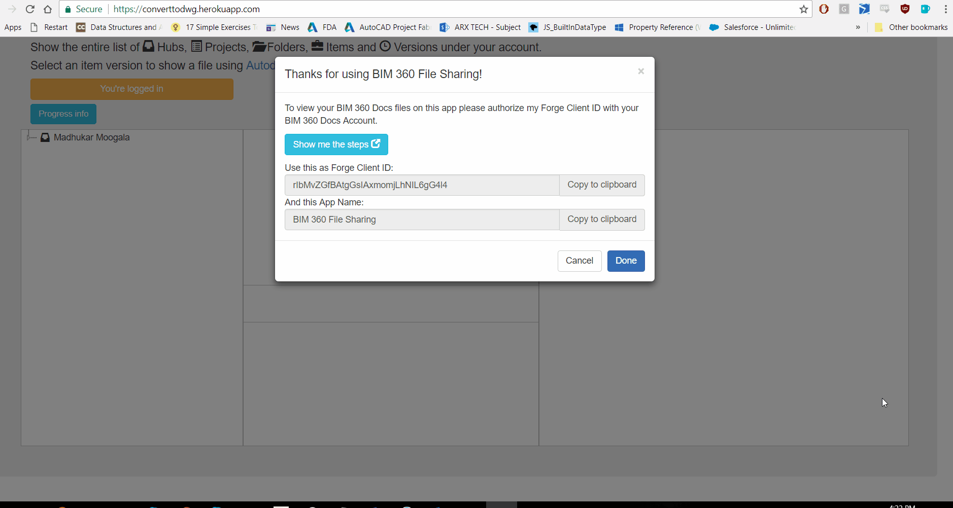Show hidden bookmarks with the chevron

click(858, 27)
